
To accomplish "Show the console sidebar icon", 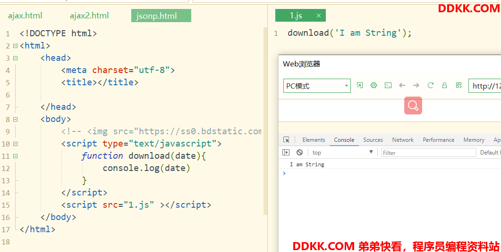I will [286, 153].
